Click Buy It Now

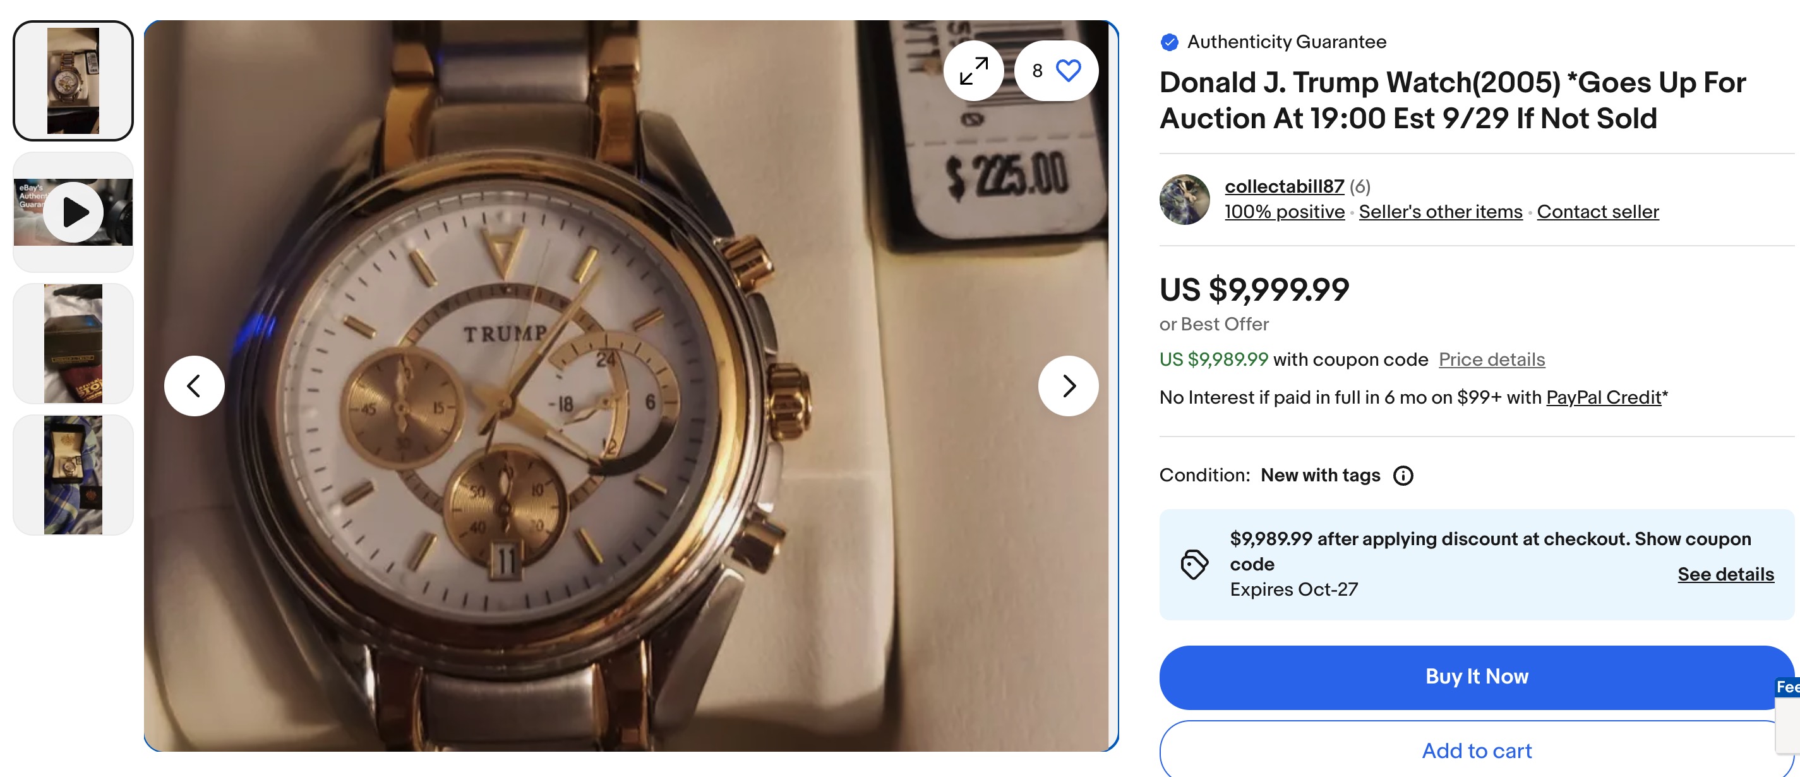pos(1475,677)
